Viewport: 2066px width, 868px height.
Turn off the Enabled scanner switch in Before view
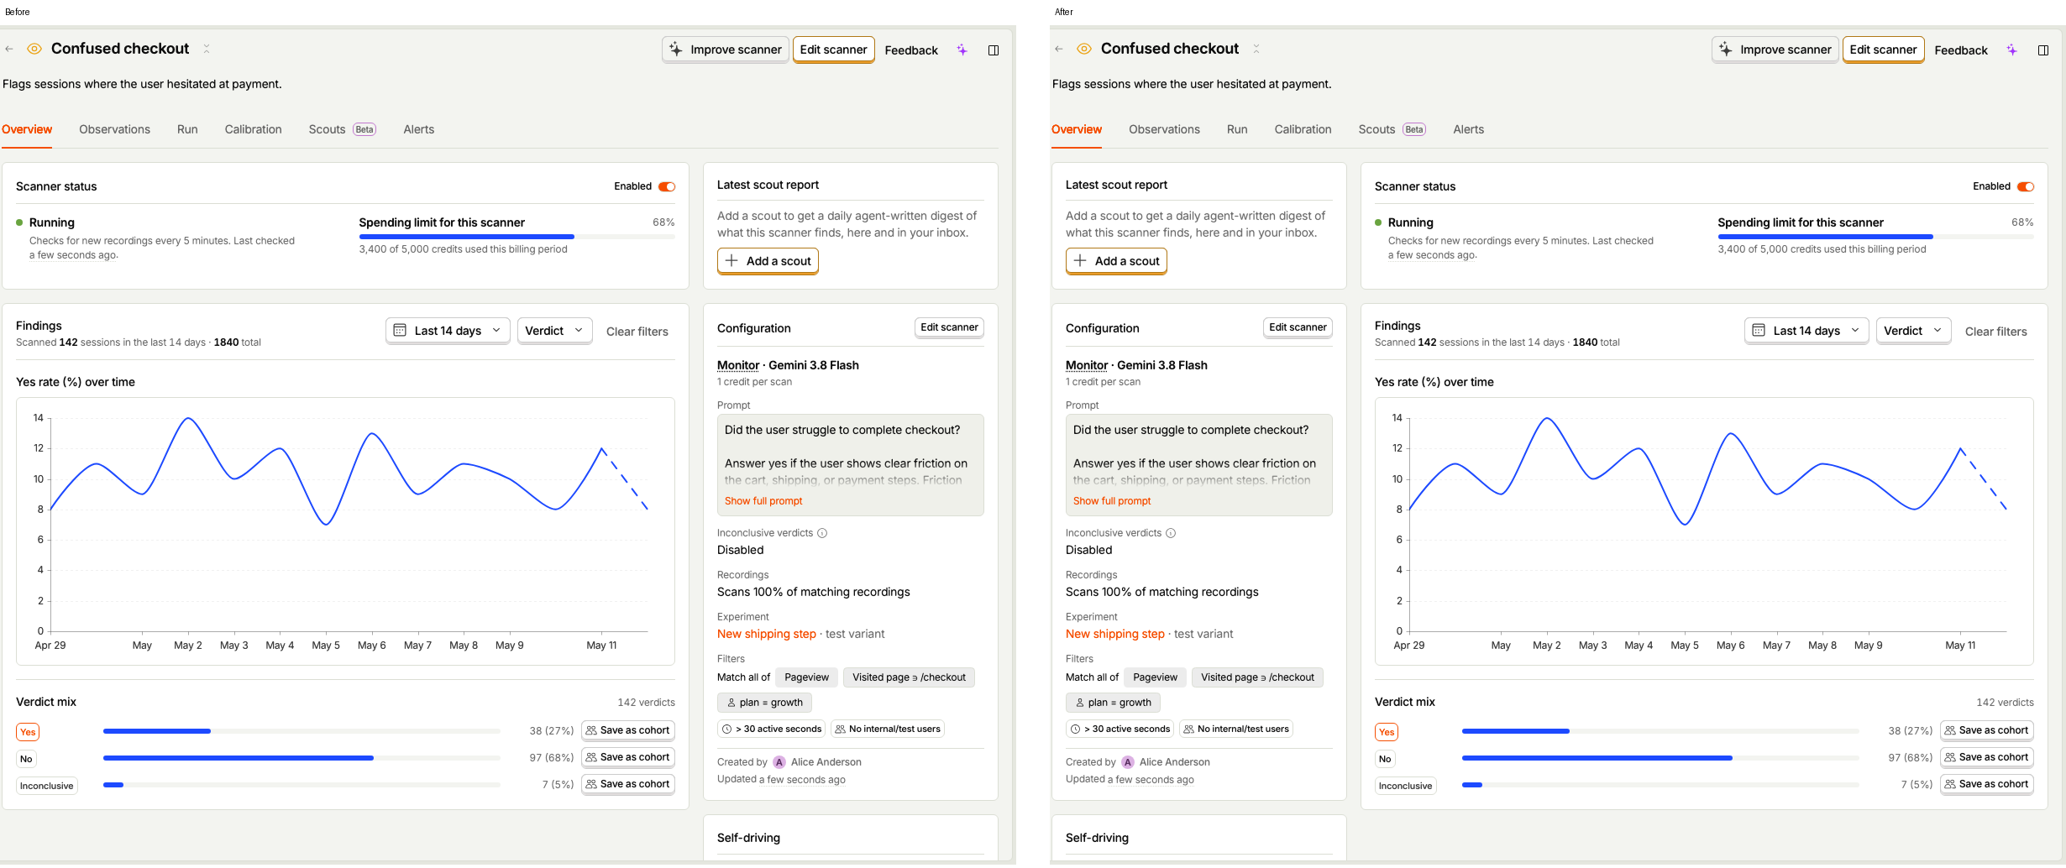coord(667,186)
